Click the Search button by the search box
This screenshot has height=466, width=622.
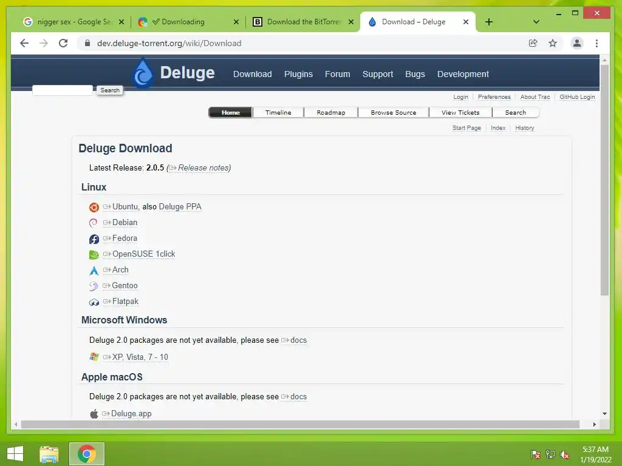click(110, 90)
